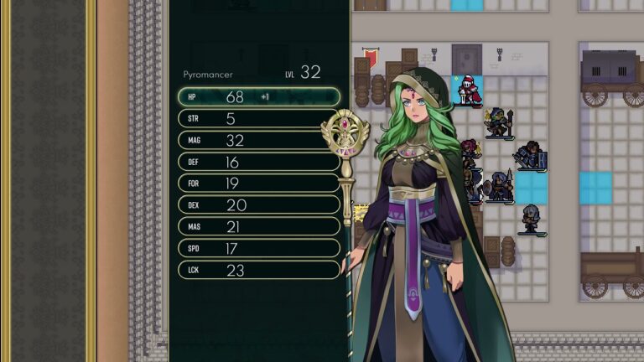Select the red armored knight unit
This screenshot has height=362, width=644.
point(468,90)
